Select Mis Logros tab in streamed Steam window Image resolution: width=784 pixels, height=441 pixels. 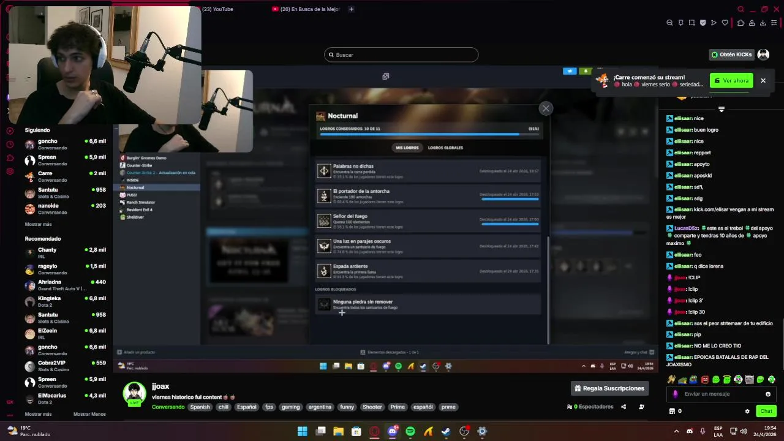coord(407,148)
